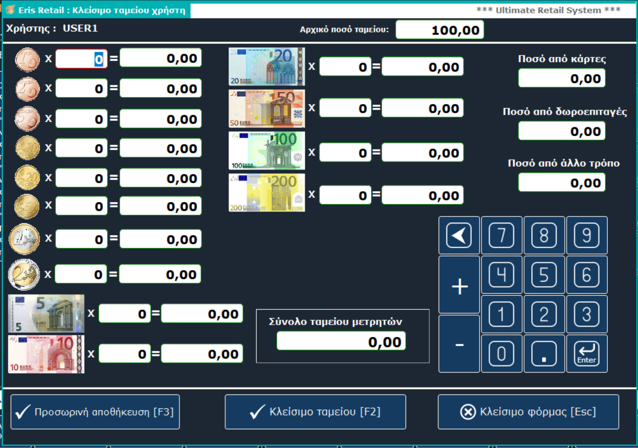This screenshot has width=638, height=448.
Task: Click the 50 euro banknote image
Action: tap(267, 109)
